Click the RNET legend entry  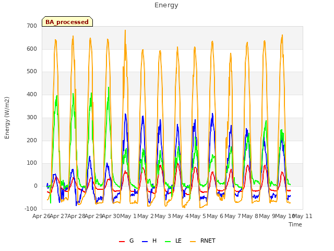click(x=202, y=241)
